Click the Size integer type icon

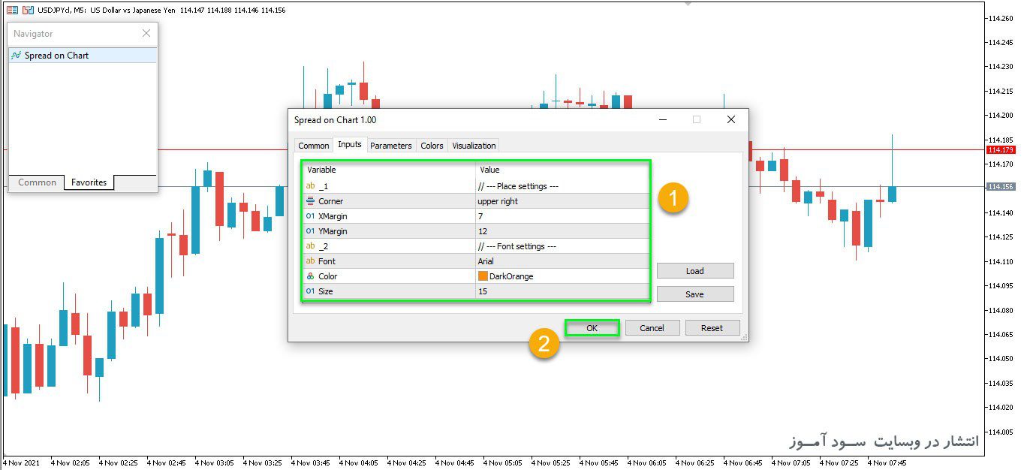point(311,291)
